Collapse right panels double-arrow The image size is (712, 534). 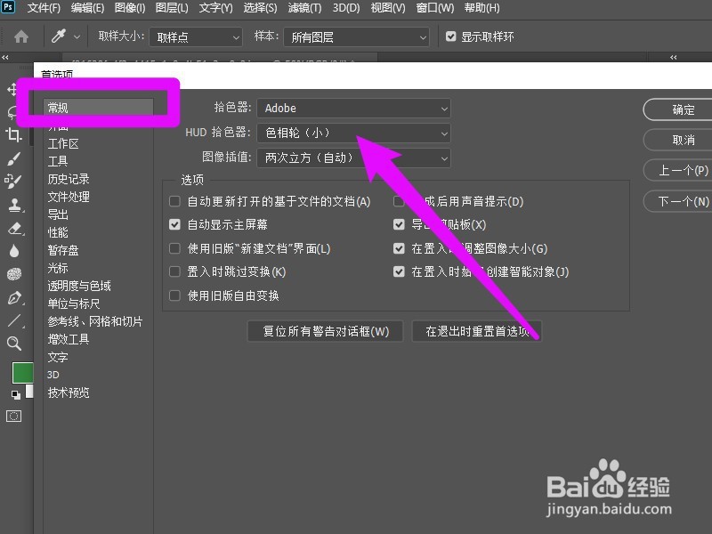pos(674,57)
